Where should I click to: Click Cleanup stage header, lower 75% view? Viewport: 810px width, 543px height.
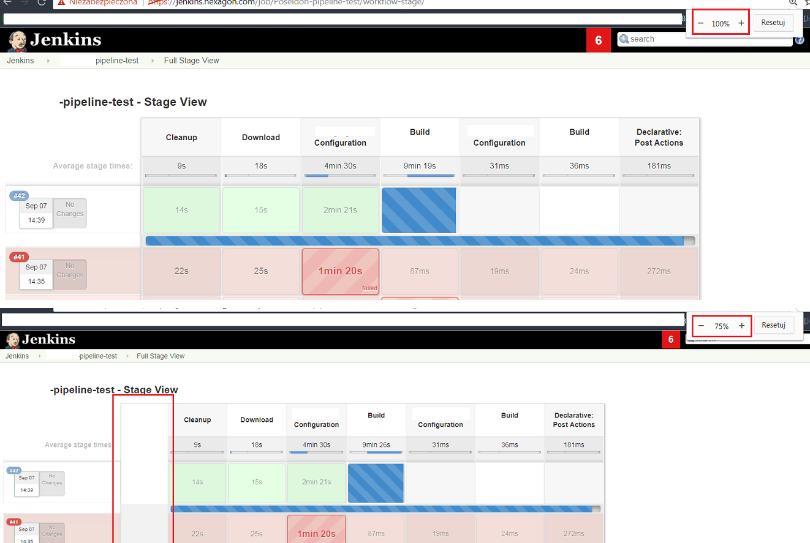click(197, 419)
